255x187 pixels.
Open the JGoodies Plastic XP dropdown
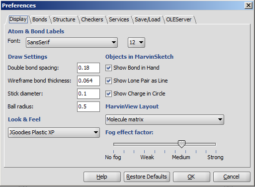coord(54,132)
